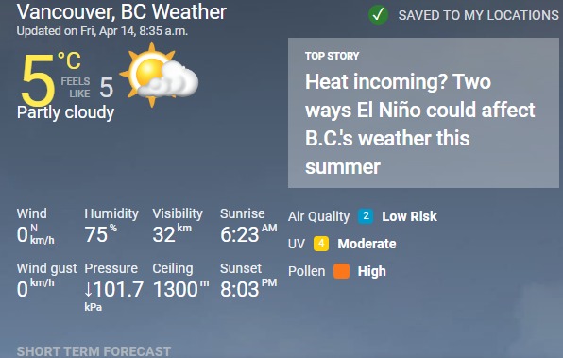This screenshot has width=563, height=358.
Task: Select the UV Moderate label
Action: tap(367, 244)
